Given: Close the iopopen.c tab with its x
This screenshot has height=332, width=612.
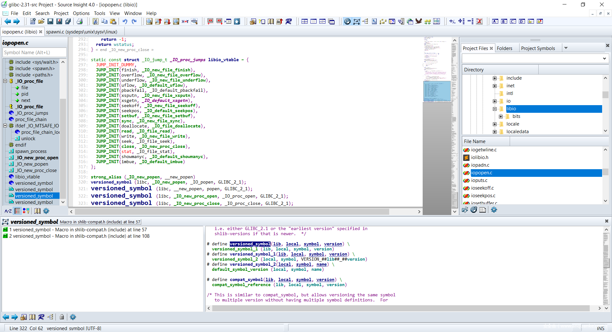Looking at the screenshot, I should click(40, 32).
